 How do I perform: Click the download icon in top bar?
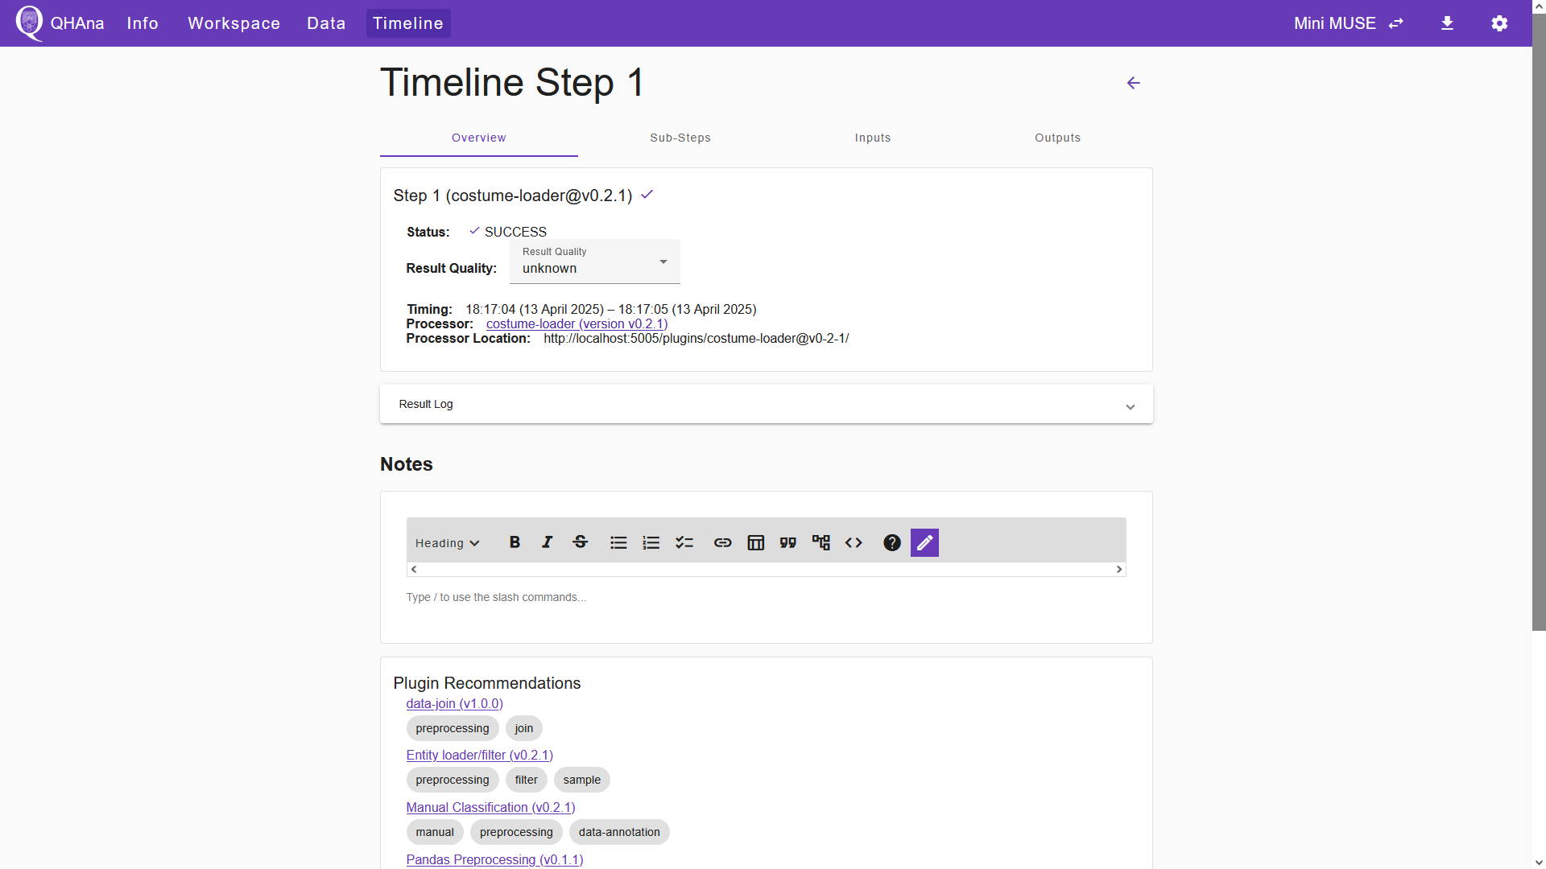(1447, 23)
